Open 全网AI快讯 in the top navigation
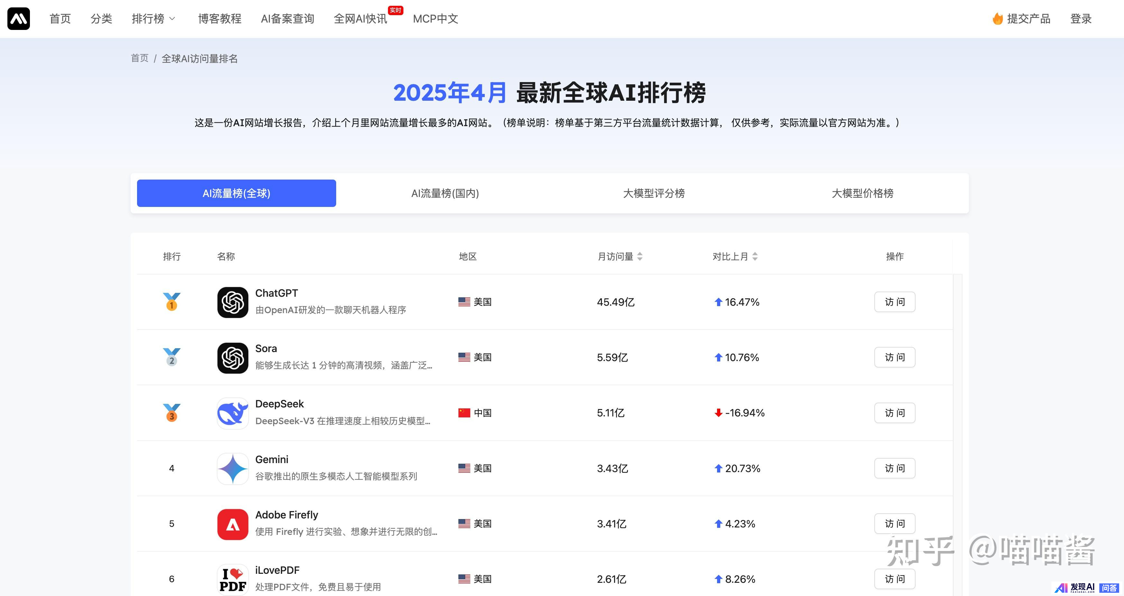 tap(360, 19)
